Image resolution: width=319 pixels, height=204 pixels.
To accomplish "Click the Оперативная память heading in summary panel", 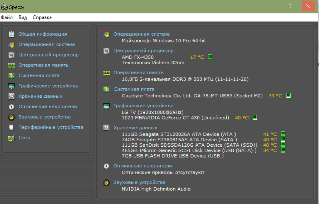I will coord(138,73).
